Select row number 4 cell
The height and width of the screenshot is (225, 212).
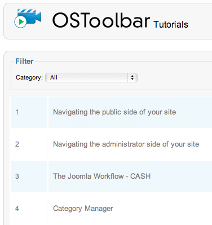point(29,209)
